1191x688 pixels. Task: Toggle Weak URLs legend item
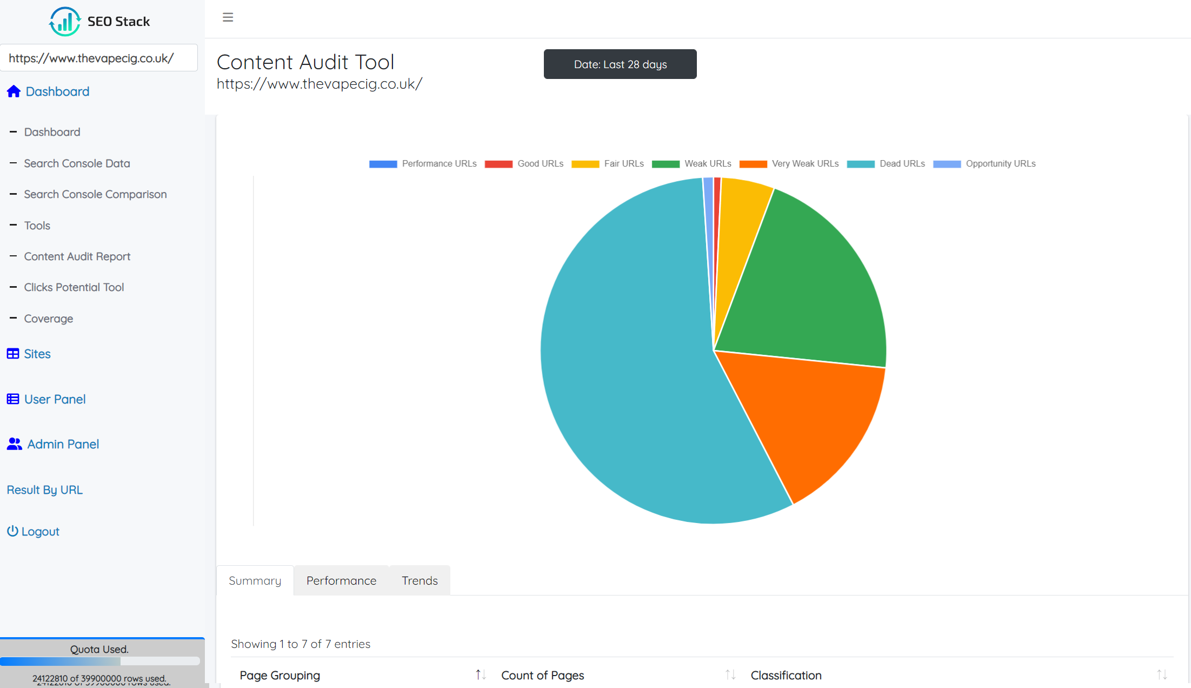pyautogui.click(x=707, y=163)
